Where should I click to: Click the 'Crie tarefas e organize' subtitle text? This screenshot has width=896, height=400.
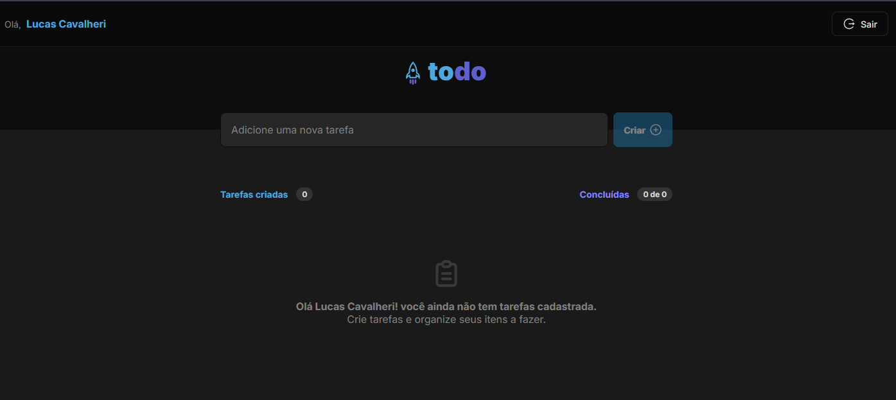tap(446, 319)
